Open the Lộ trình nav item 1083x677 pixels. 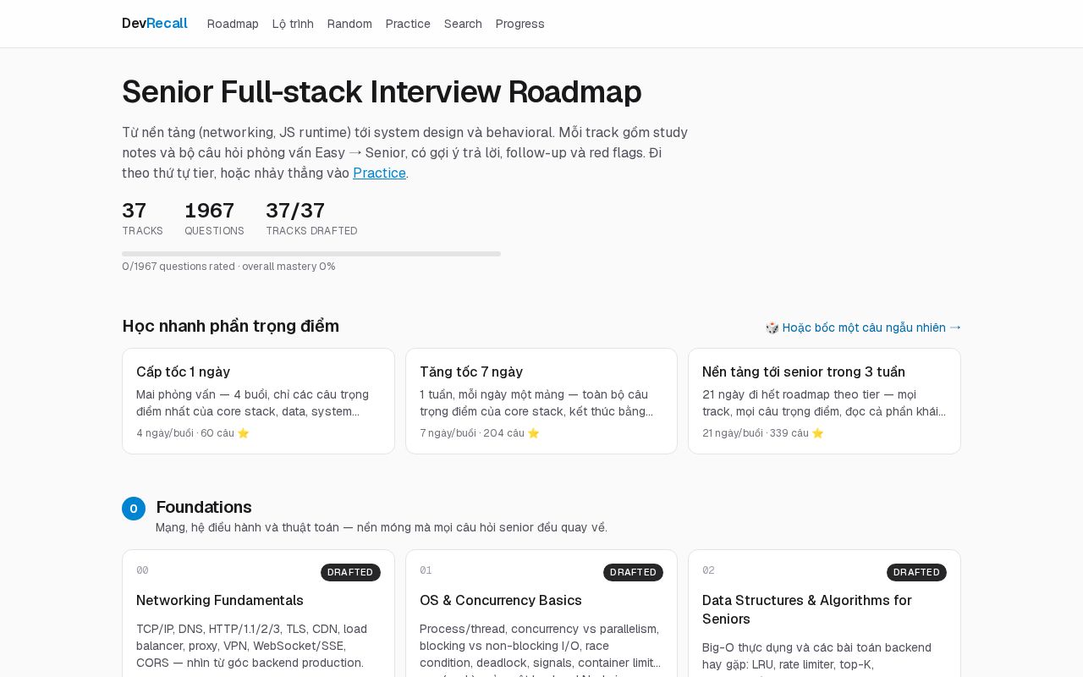(x=293, y=24)
